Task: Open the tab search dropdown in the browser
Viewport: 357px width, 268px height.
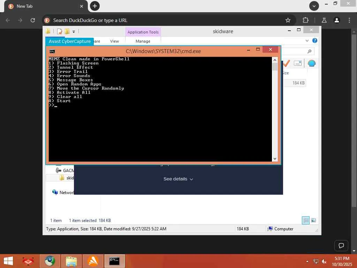Action: pos(314,6)
